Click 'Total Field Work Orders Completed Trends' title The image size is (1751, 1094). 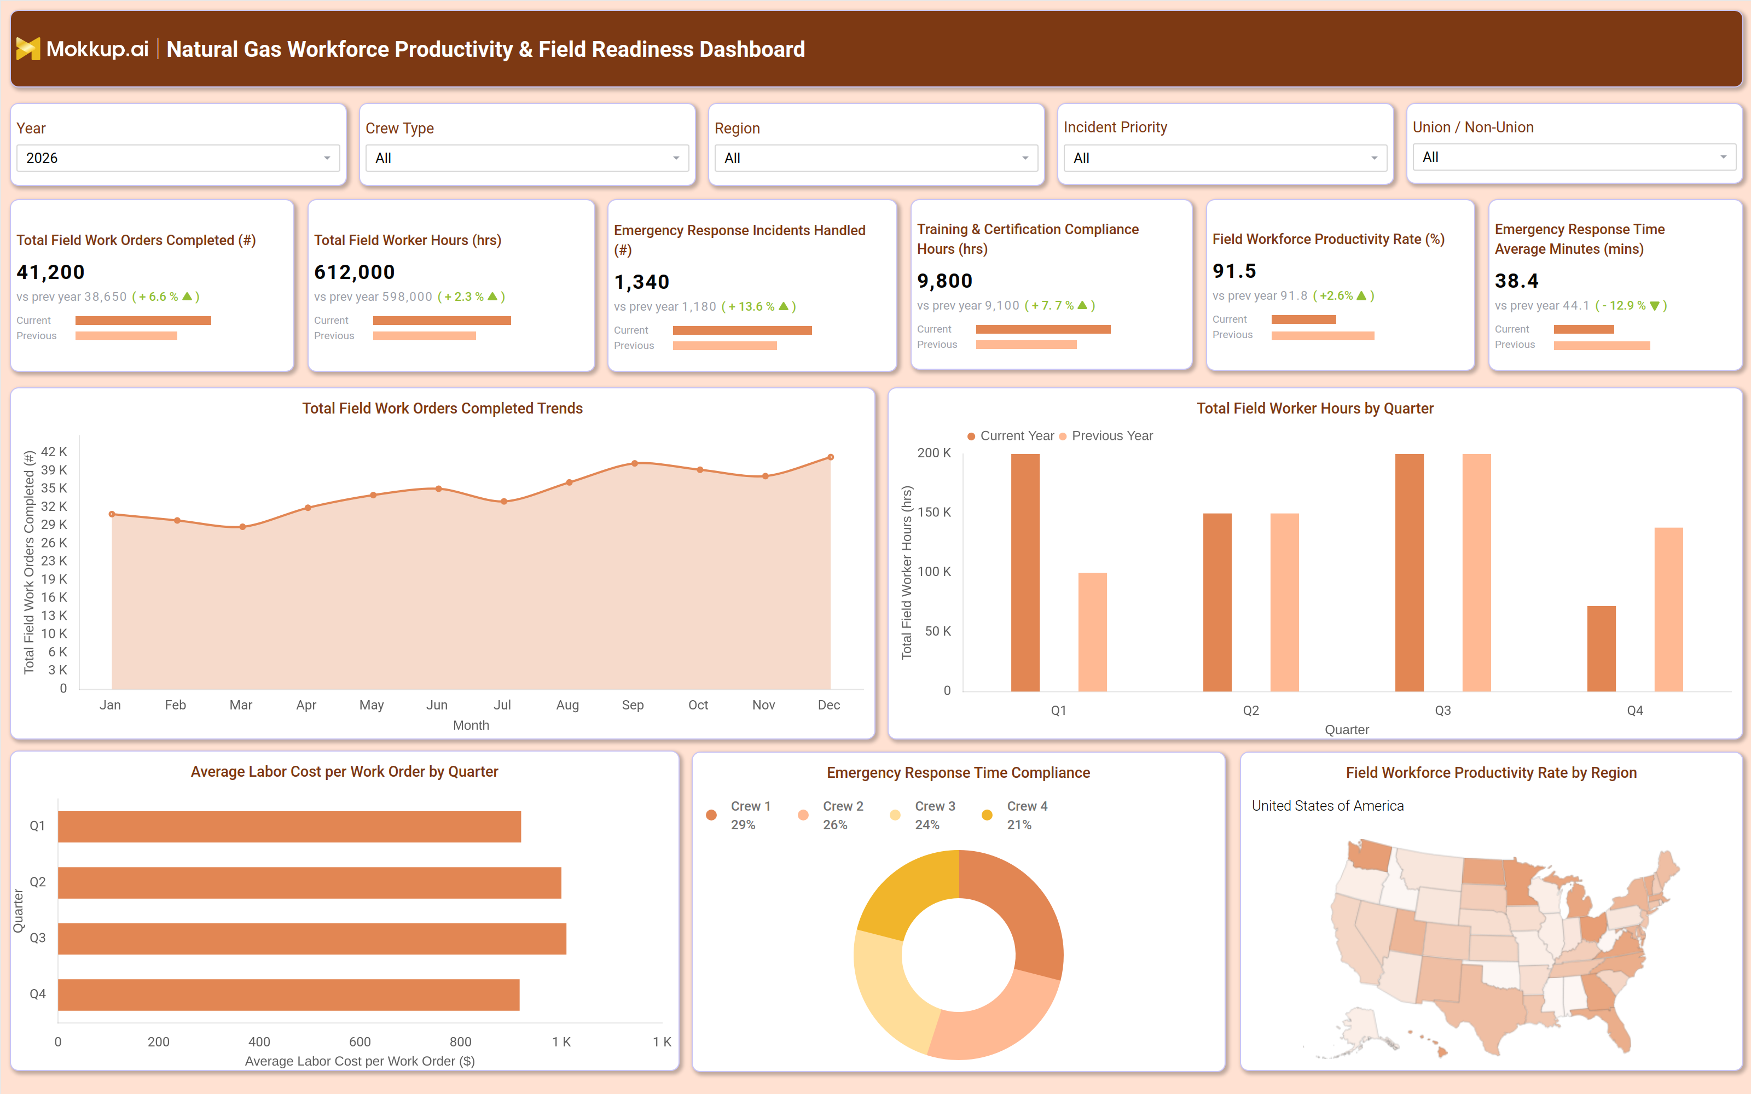pyautogui.click(x=442, y=408)
